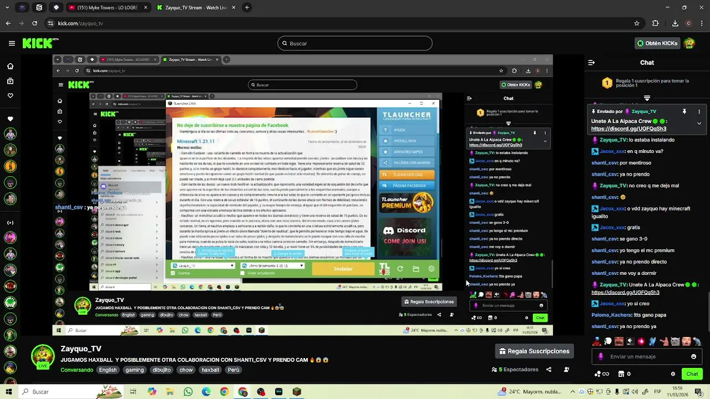Open chat settings gear icon

(673, 374)
